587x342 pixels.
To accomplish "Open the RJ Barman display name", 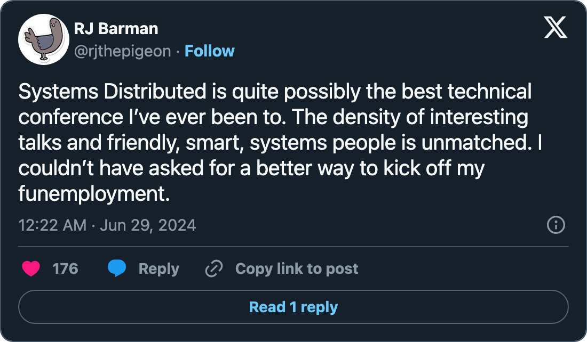I will 116,29.
